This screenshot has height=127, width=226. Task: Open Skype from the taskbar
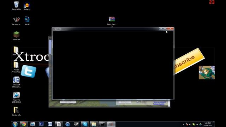85,124
